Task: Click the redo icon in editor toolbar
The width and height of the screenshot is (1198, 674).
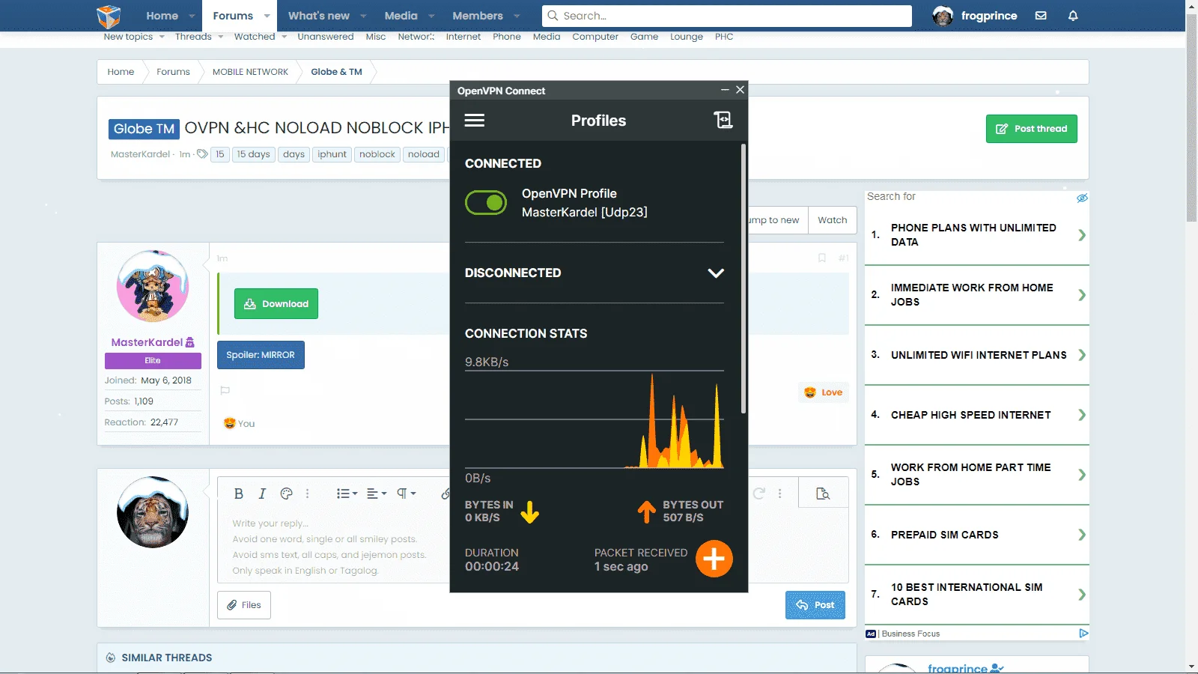Action: click(x=758, y=494)
